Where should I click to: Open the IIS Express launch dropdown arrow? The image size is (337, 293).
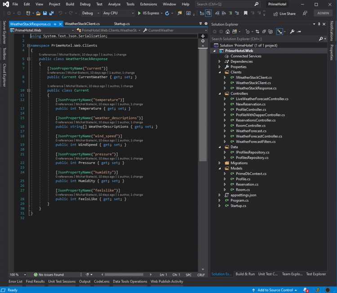click(161, 13)
